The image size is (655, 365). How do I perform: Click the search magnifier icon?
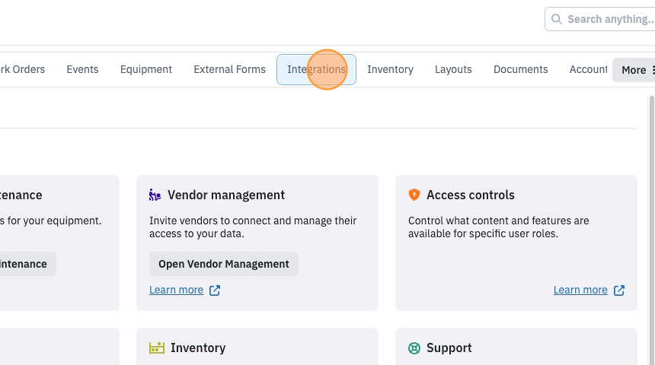556,19
